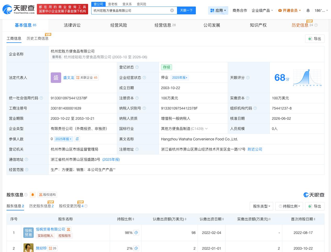Switch to the 公司发展 tab

[212, 25]
